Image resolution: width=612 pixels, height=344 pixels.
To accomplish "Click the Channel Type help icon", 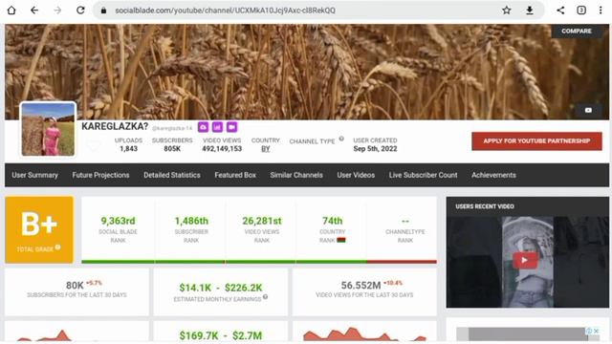I will (x=341, y=139).
